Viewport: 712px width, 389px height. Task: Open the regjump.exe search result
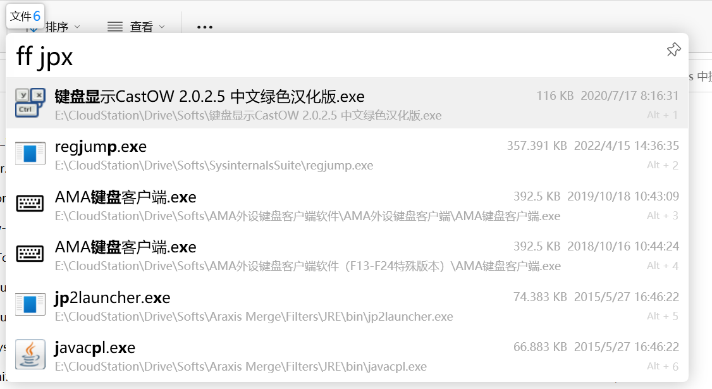pyautogui.click(x=101, y=147)
